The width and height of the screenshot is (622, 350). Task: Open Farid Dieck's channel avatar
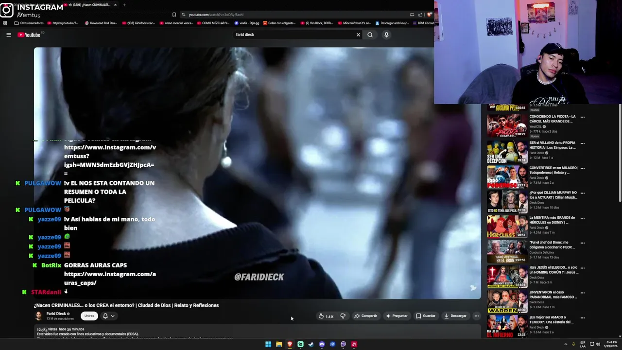point(38,316)
